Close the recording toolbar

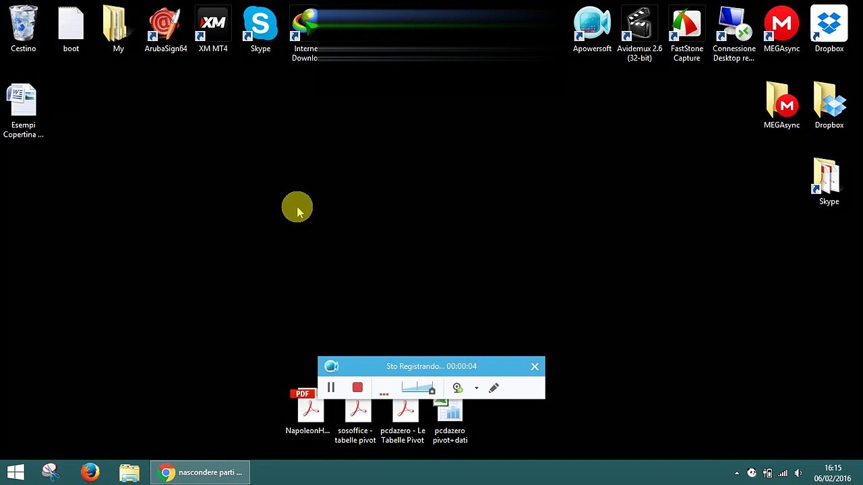click(x=535, y=366)
